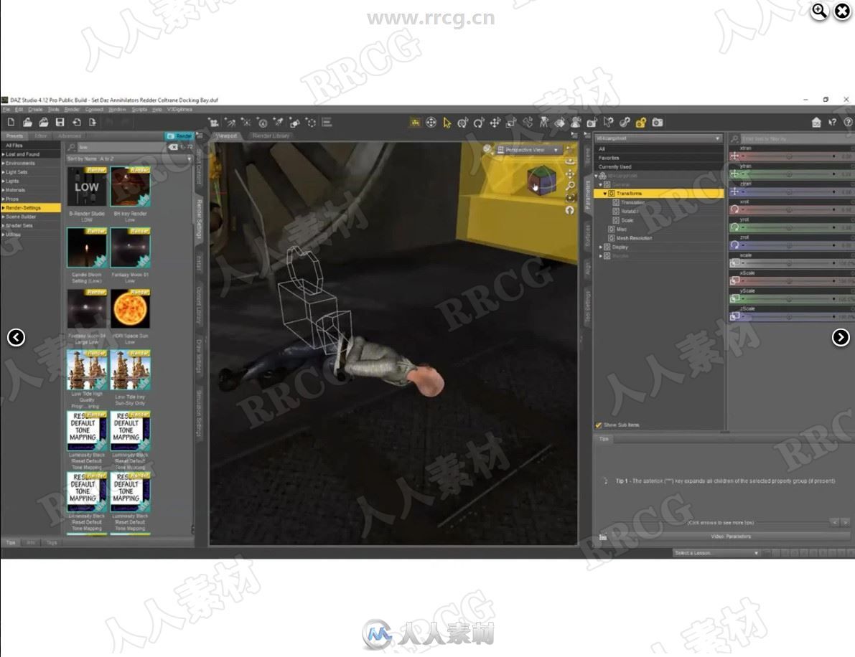Create a new camera from toolbar
855x657 pixels.
click(214, 123)
